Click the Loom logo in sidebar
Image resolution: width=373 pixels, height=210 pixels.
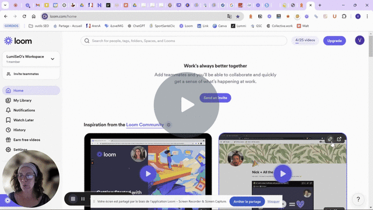point(18,41)
